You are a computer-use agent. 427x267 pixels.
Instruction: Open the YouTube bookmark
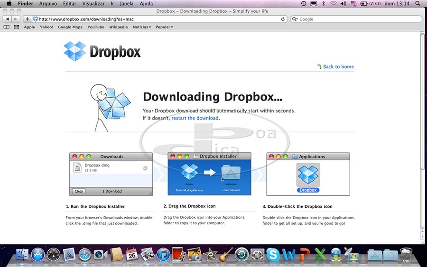96,27
